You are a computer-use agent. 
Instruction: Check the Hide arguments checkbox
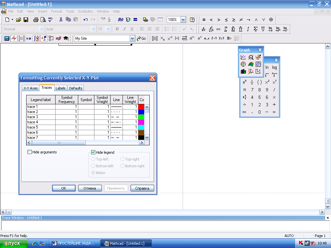pyautogui.click(x=29, y=152)
